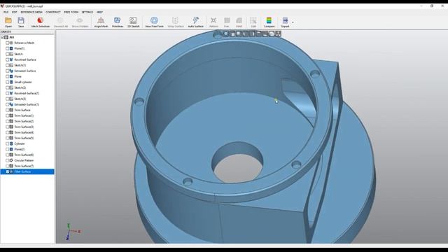The image size is (448, 252).
Task: Click the first view-toolbar icon above the 3D model
Action: [226, 34]
